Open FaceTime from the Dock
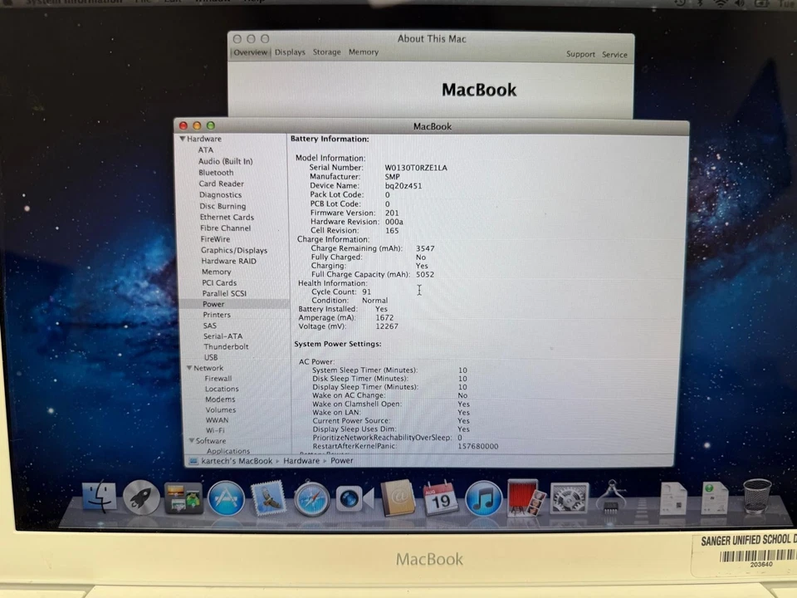 (x=352, y=498)
